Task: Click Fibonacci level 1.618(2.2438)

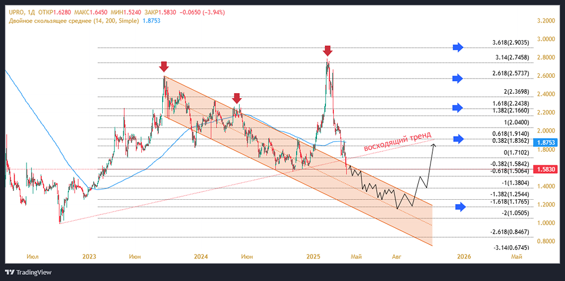Action: point(511,103)
